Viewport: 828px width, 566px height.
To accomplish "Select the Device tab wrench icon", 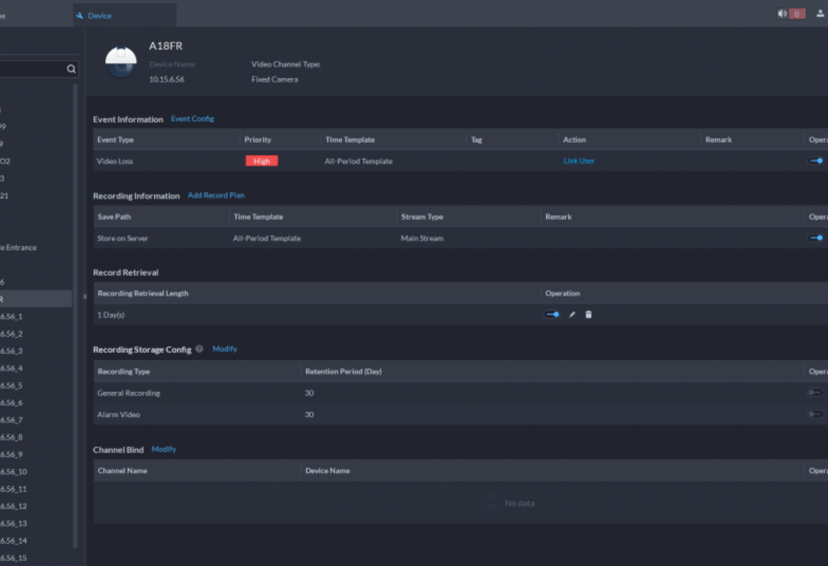I will coord(80,15).
